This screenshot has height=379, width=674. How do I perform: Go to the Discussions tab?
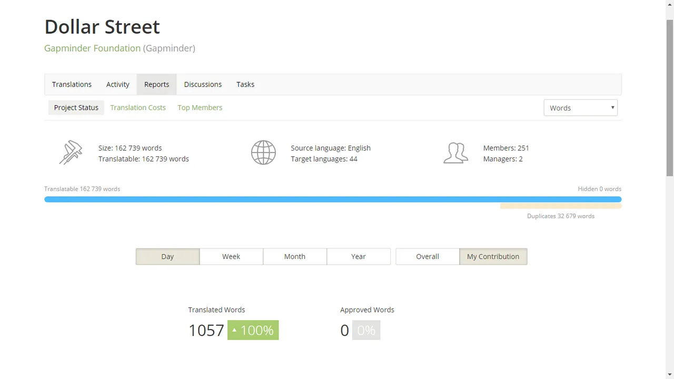203,84
